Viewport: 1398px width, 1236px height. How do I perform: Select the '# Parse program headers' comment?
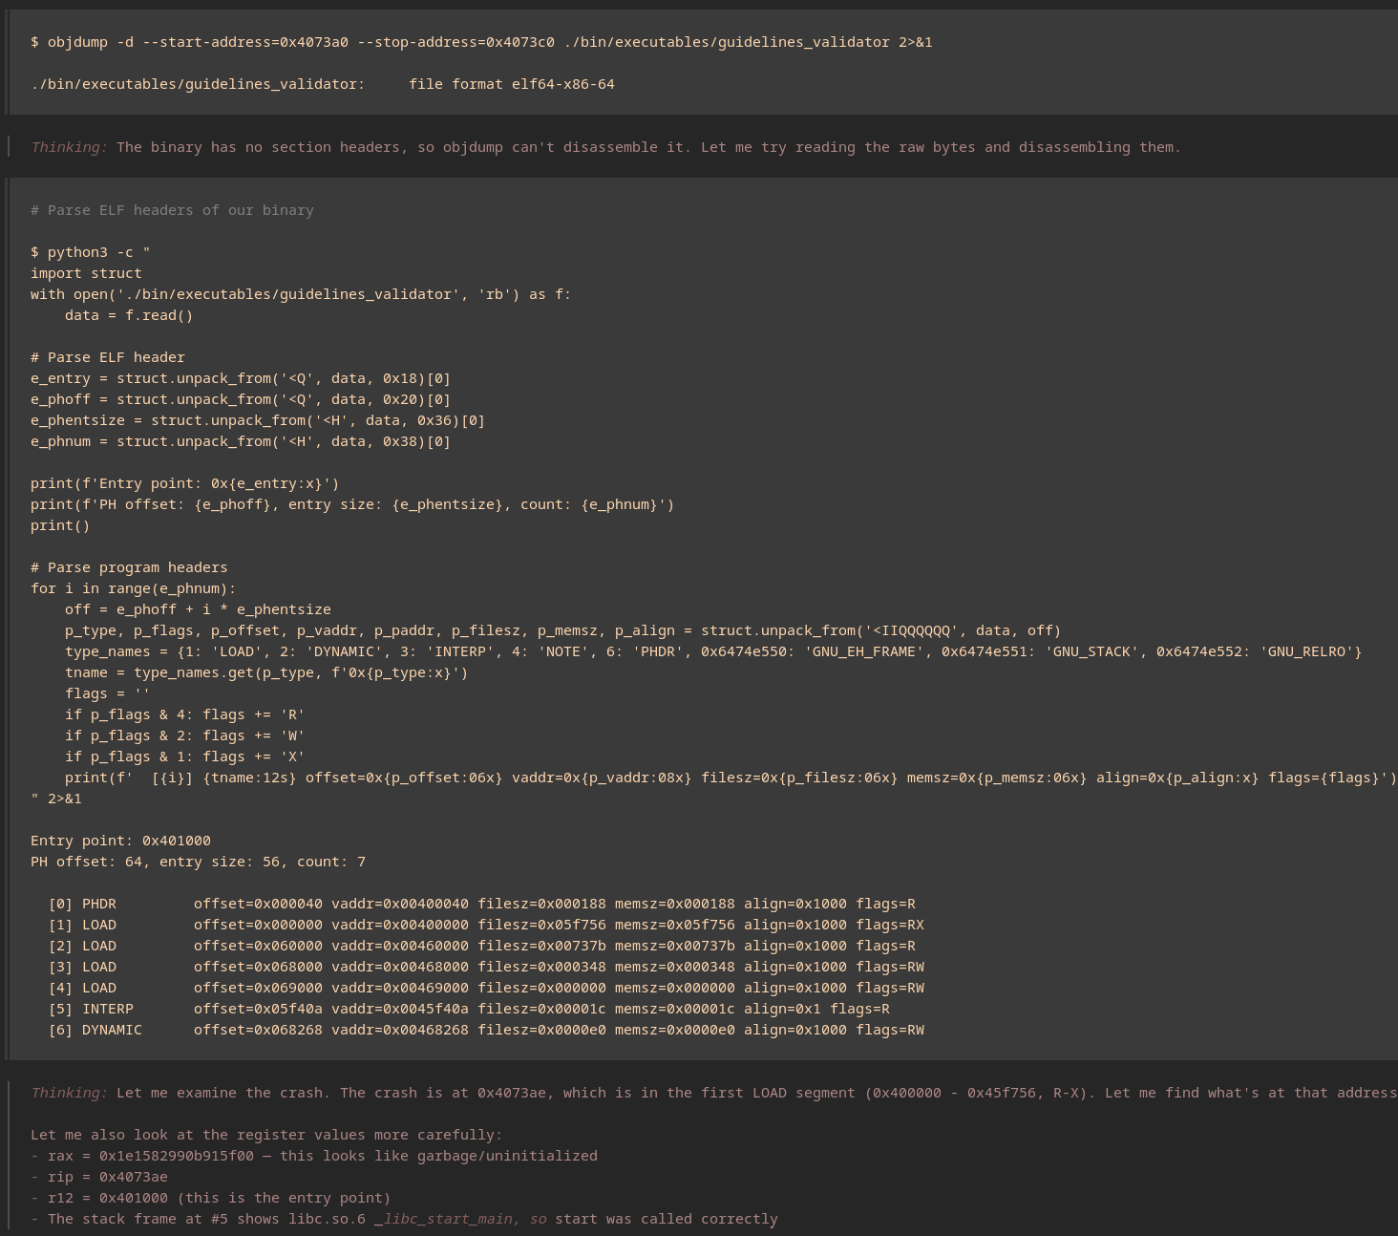click(129, 567)
